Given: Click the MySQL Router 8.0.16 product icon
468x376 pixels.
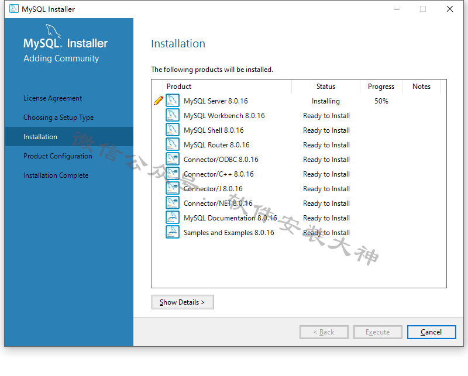Looking at the screenshot, I should click(173, 144).
